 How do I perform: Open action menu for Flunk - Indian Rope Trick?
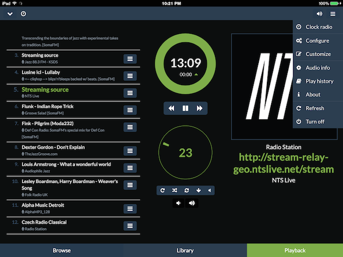pyautogui.click(x=130, y=110)
